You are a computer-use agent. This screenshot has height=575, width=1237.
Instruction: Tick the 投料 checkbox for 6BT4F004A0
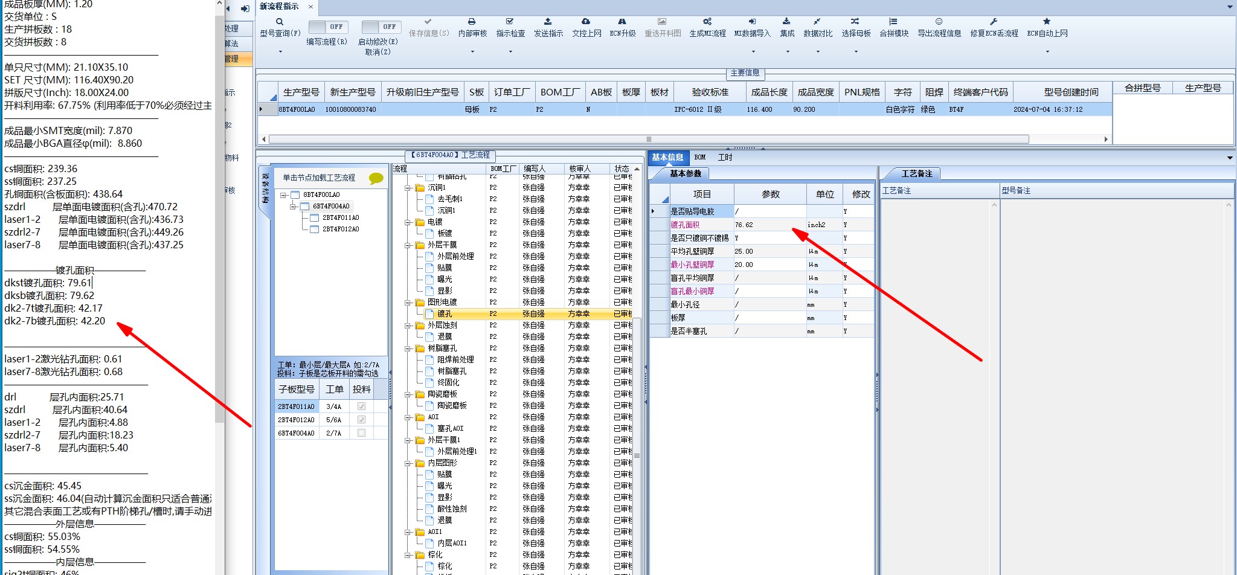click(361, 432)
